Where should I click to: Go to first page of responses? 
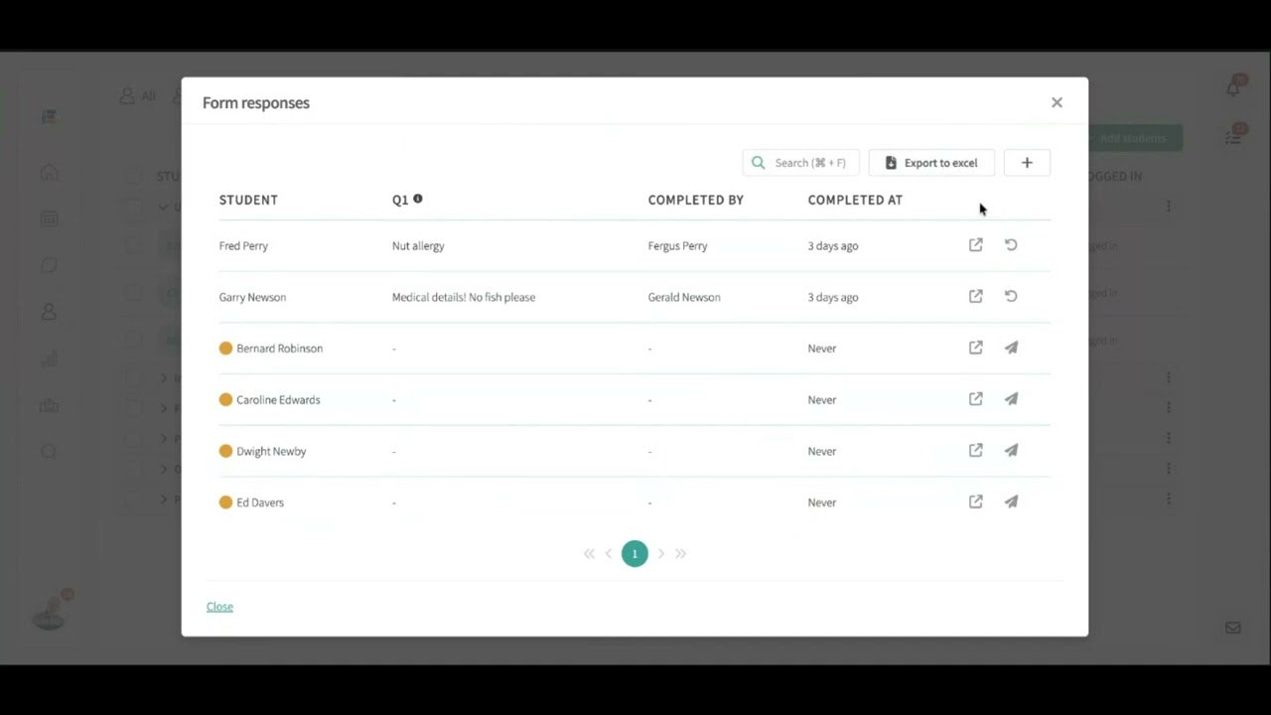point(589,554)
